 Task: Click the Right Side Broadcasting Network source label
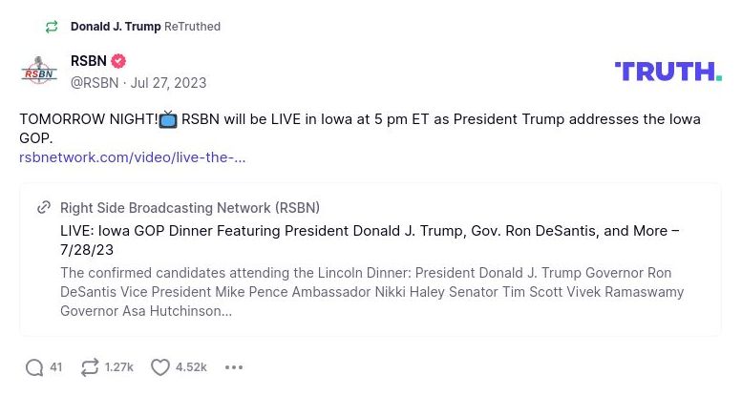[x=190, y=208]
